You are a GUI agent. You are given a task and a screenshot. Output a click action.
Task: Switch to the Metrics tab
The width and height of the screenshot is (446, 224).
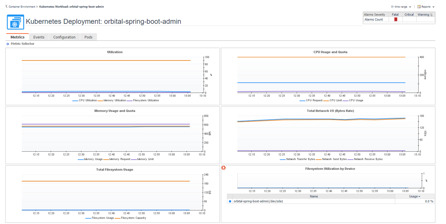click(x=18, y=37)
